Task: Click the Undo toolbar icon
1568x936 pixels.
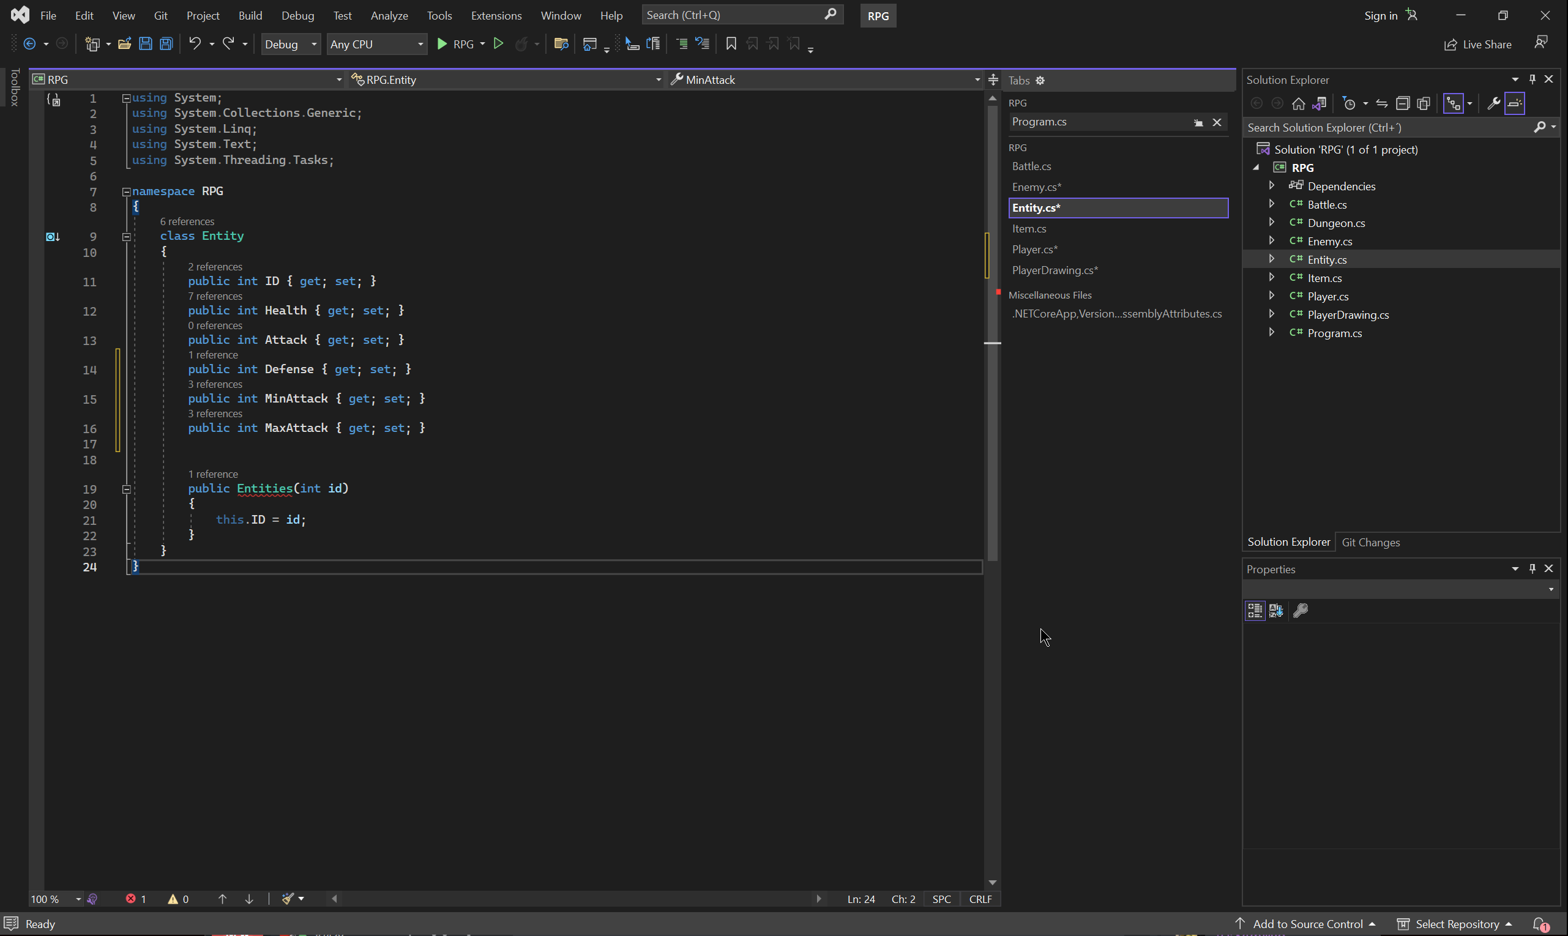Action: click(195, 43)
